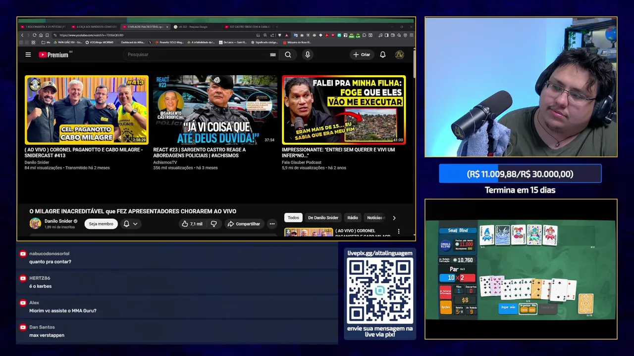This screenshot has width=634, height=356.
Task: Click chat message 'Miorim vc assiste o MMA Guru?'
Action: (63, 311)
